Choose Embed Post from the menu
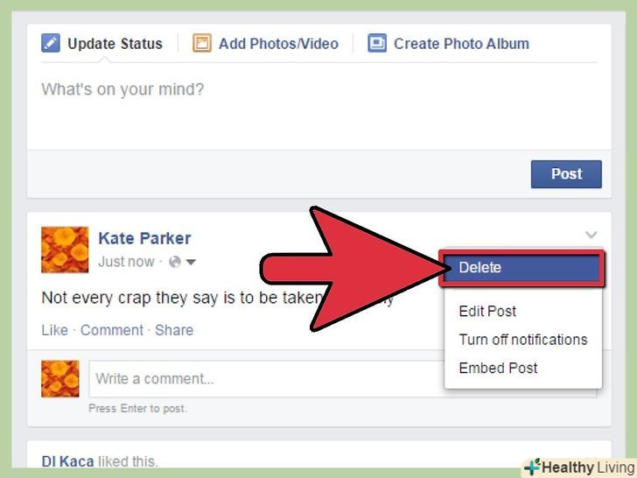This screenshot has height=478, width=637. click(498, 368)
